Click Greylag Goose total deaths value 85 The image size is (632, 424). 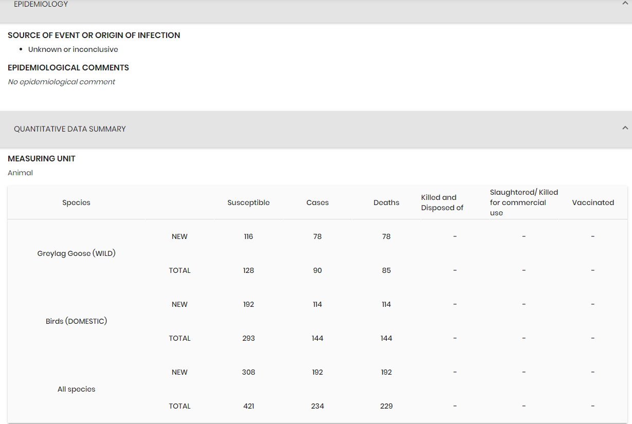point(386,270)
